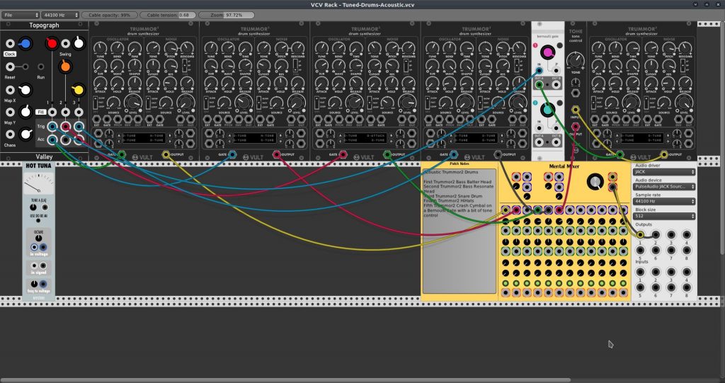Click the tone control INPUT jack
The height and width of the screenshot is (383, 725).
[x=575, y=110]
